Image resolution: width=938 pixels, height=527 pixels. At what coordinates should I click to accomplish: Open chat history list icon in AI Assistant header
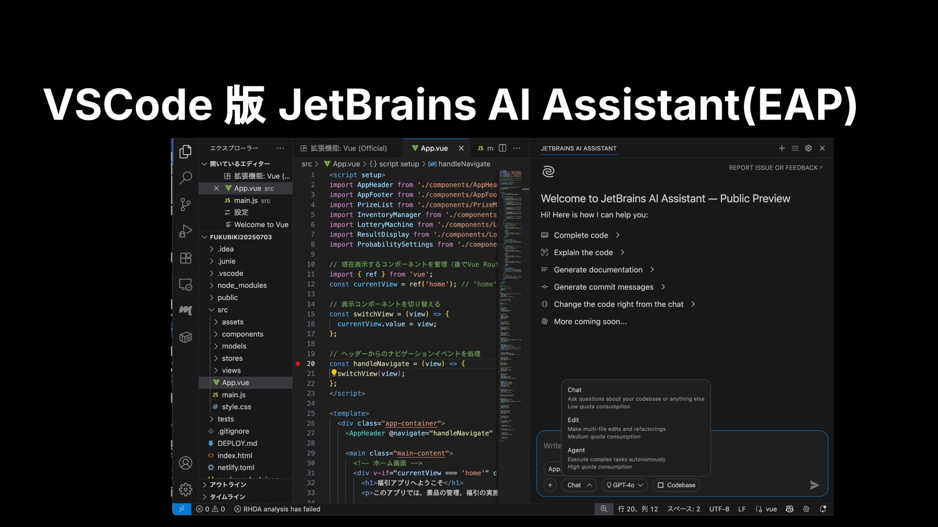click(795, 148)
